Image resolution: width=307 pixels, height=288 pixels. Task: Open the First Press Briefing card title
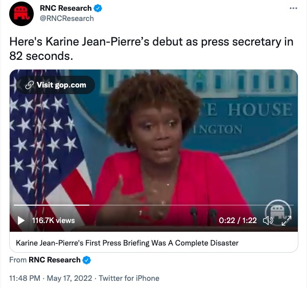tap(127, 243)
